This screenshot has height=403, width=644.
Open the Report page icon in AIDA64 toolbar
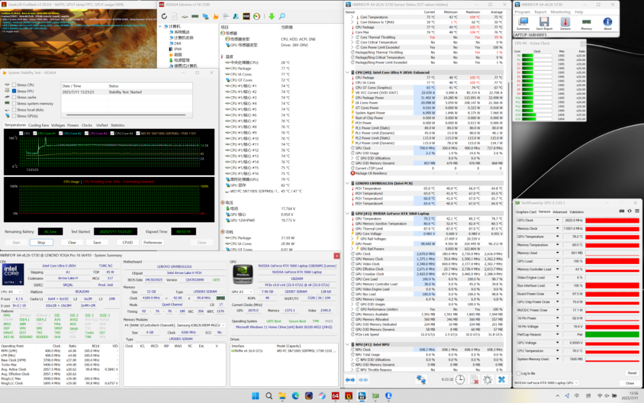174,17
